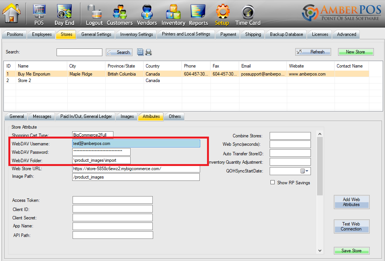Click the WebDAV Username field

pyautogui.click(x=136, y=143)
